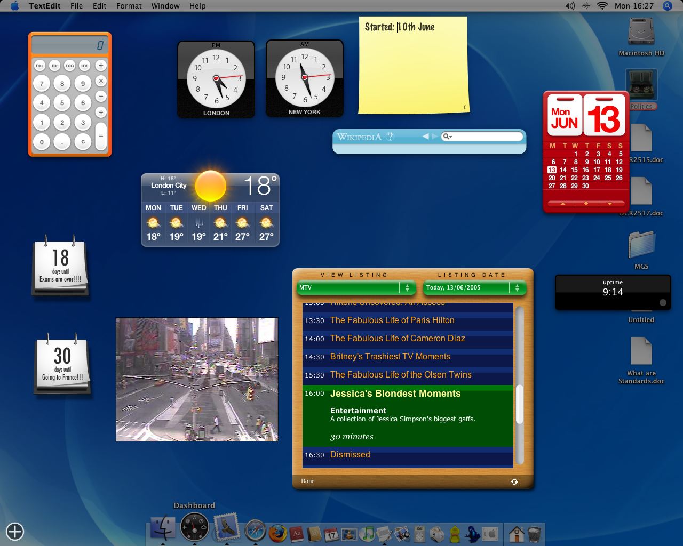Open the Listing Date dropdown
Screen dimensions: 683x546
[474, 287]
